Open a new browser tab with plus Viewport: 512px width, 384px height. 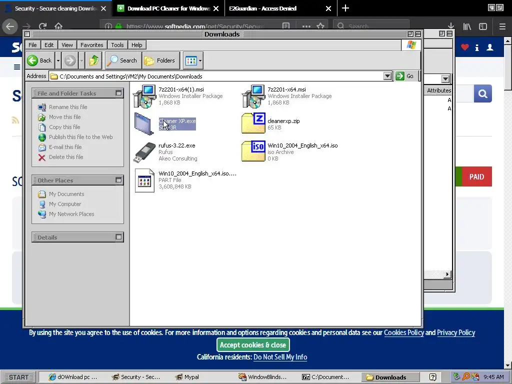345,8
